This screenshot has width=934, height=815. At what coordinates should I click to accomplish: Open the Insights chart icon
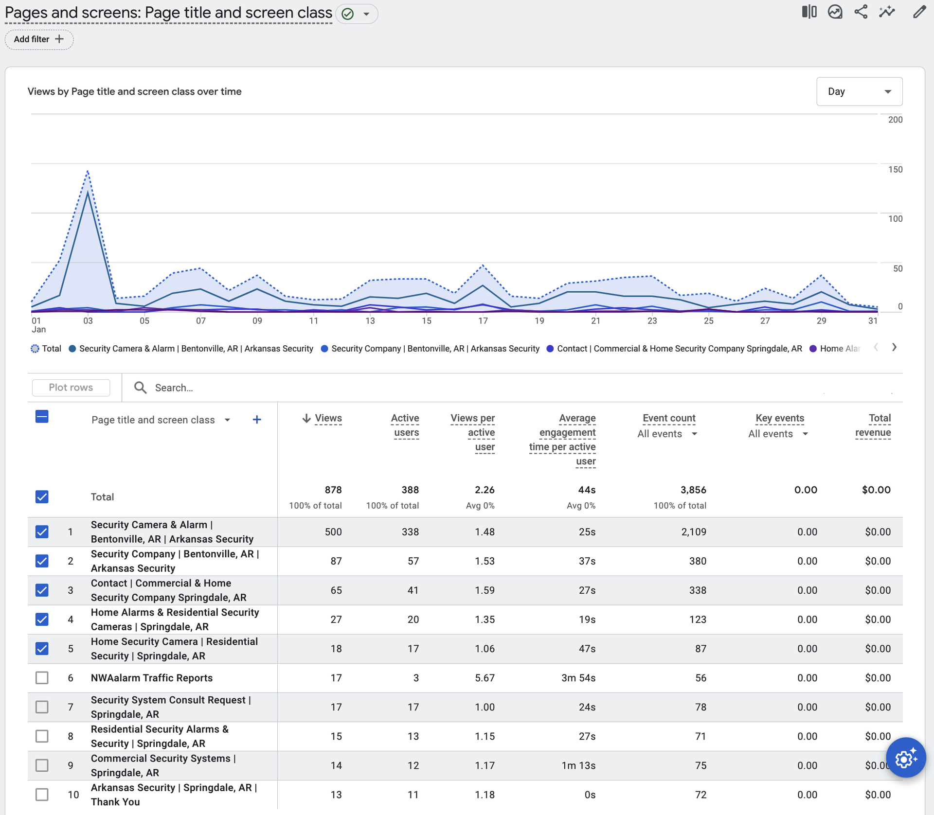click(x=835, y=12)
